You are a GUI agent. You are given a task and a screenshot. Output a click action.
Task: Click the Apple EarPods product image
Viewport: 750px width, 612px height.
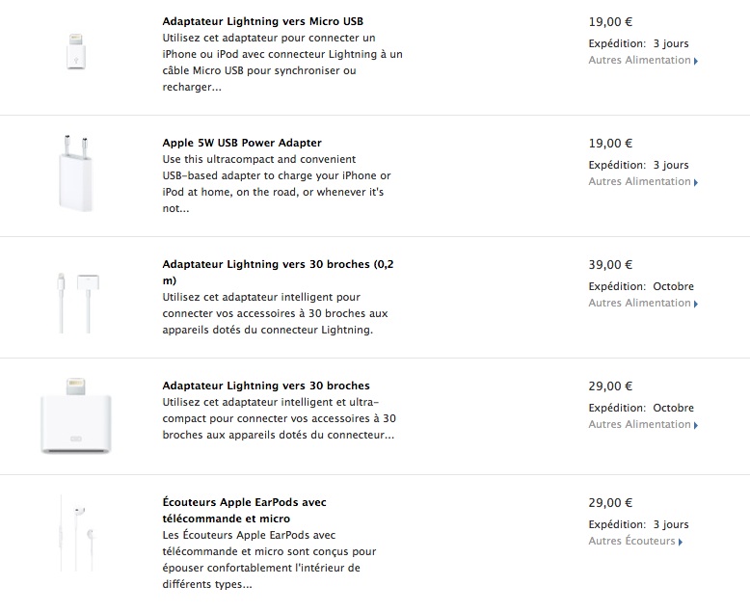tap(76, 535)
